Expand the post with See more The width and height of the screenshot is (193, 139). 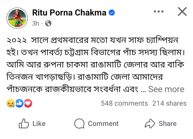(166, 89)
